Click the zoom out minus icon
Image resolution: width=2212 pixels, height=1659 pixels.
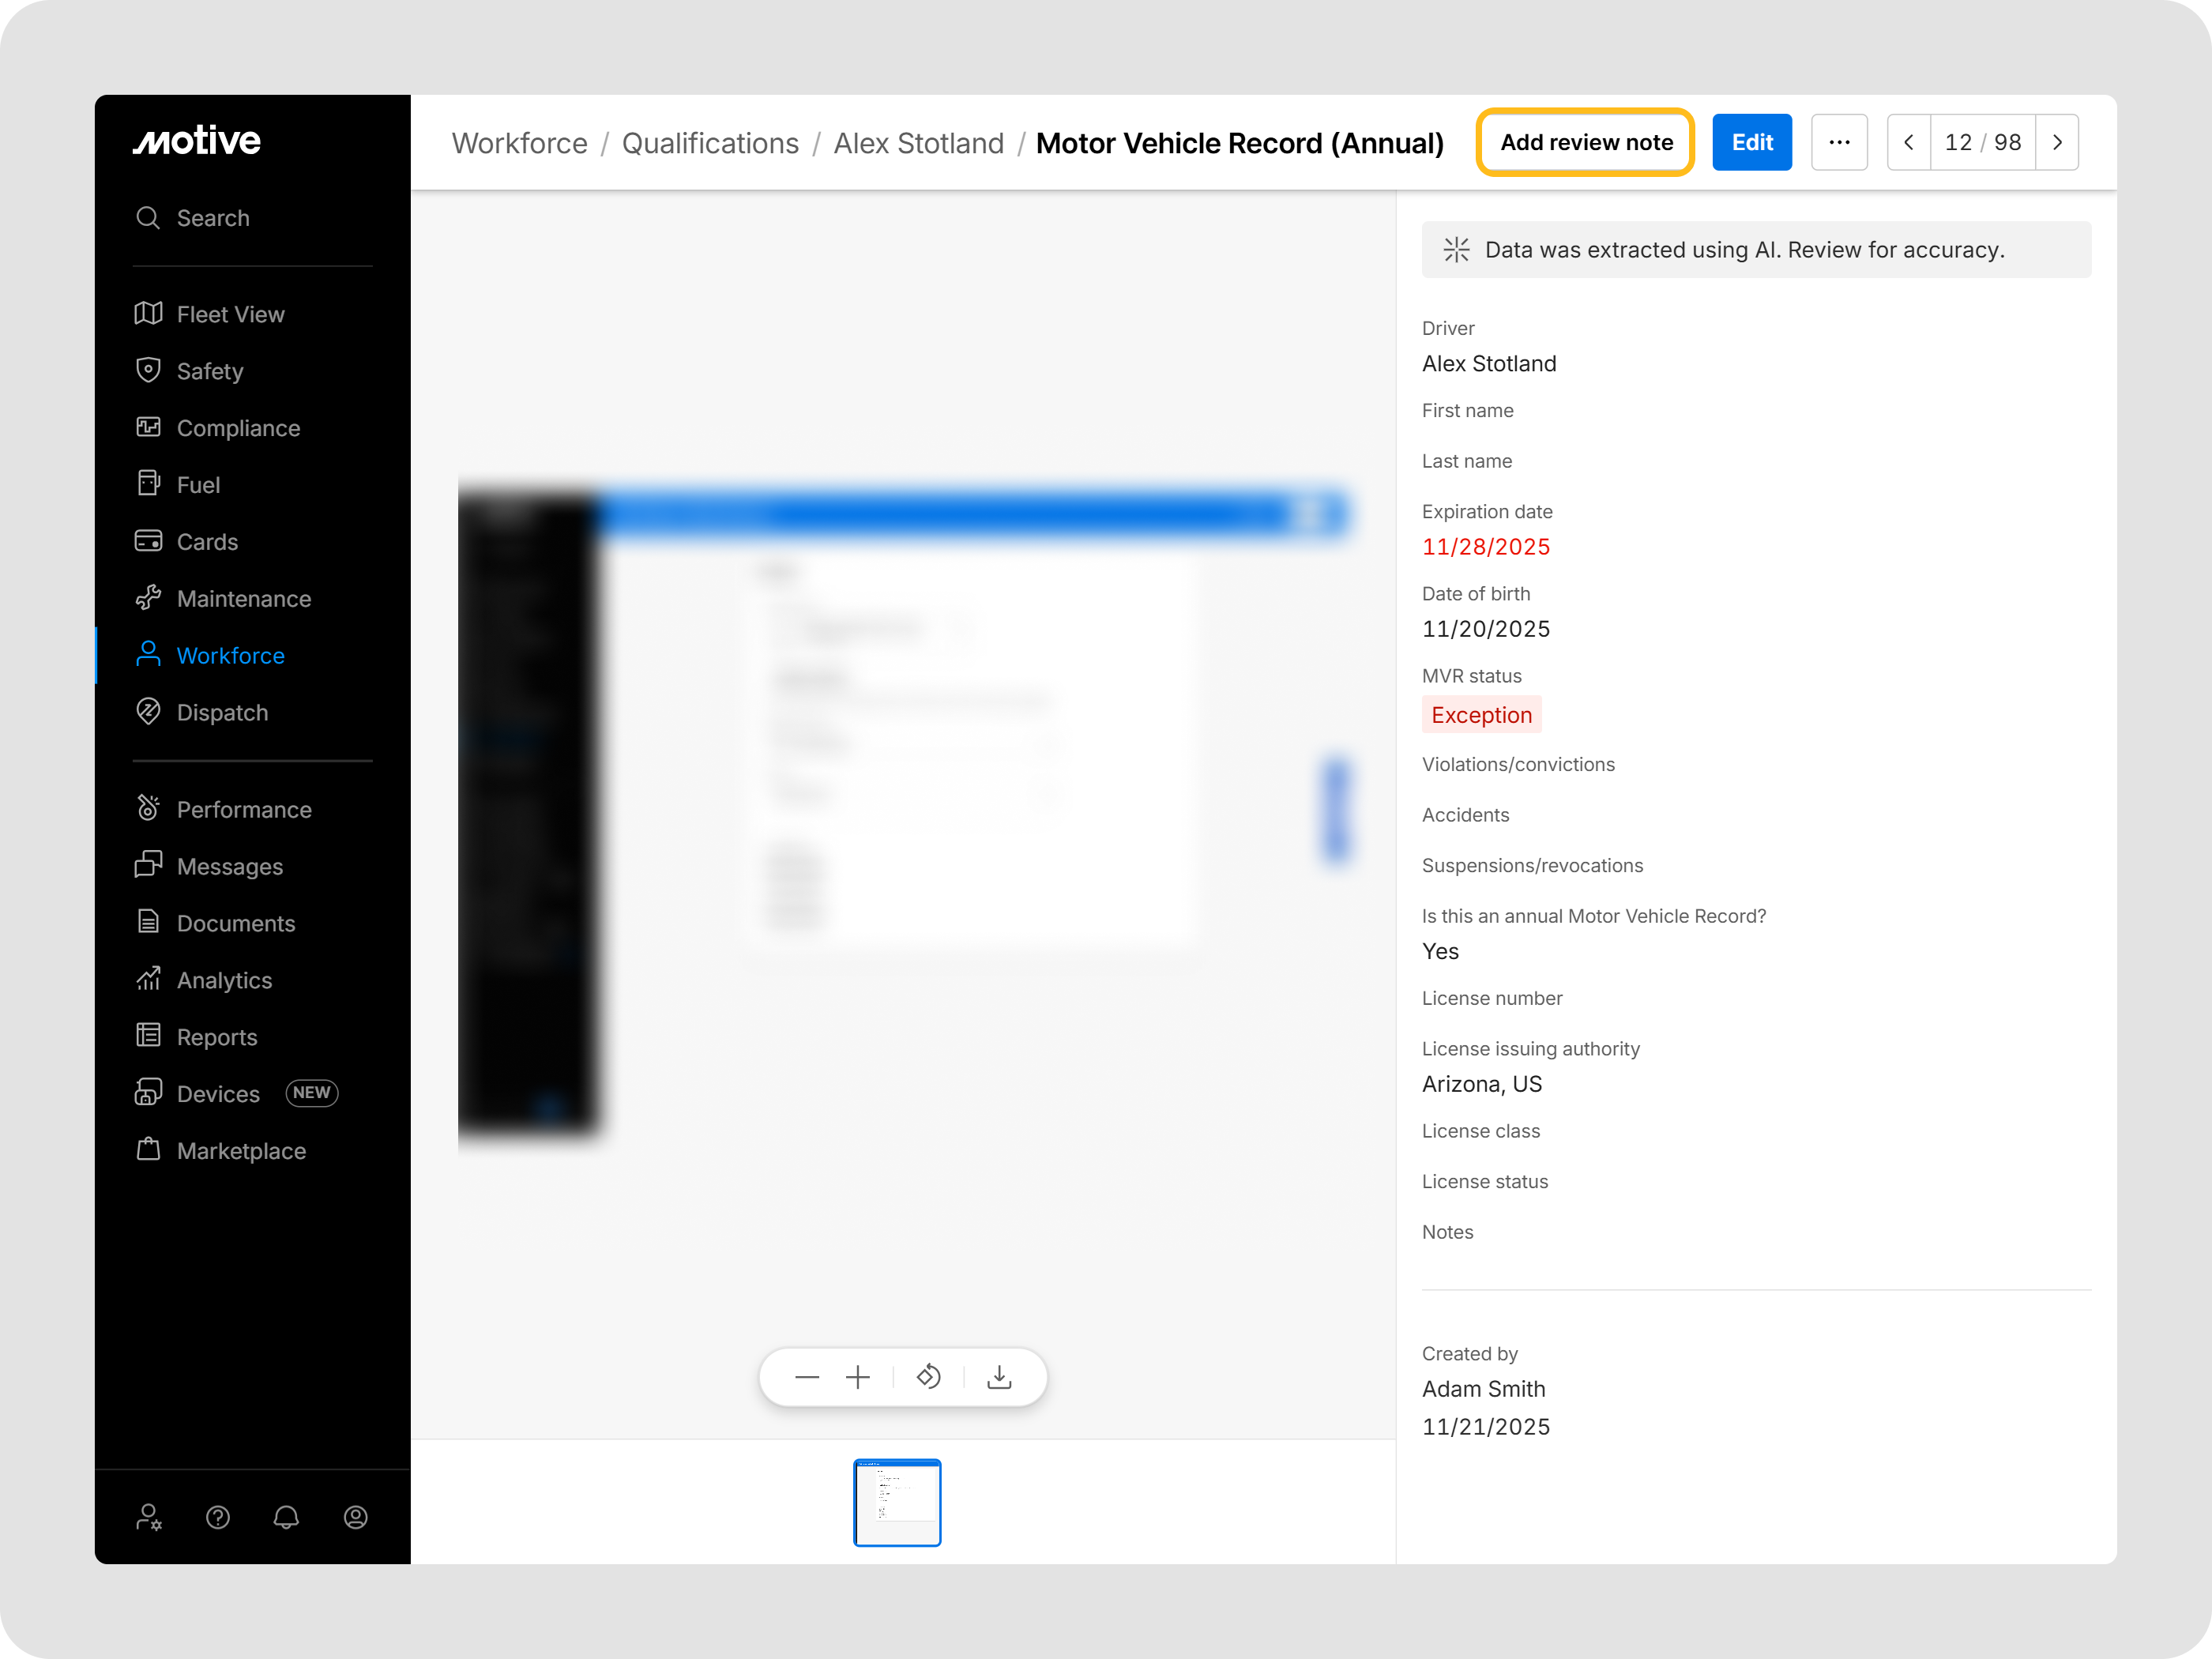807,1378
